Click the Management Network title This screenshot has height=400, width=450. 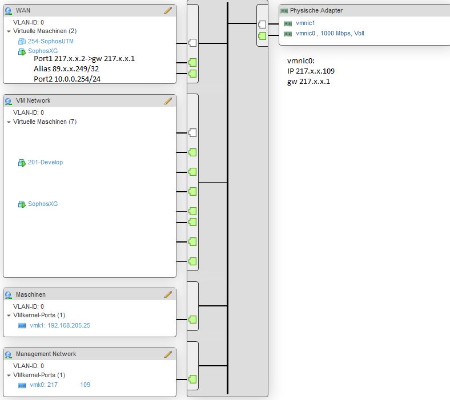[46, 354]
